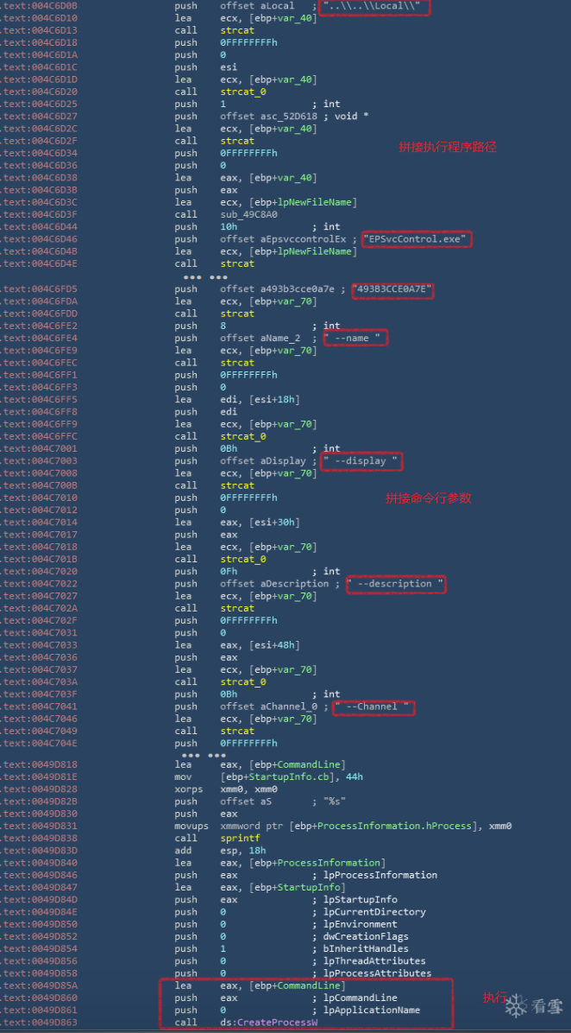Screen dimensions: 571x1033
Task: Select the sub_49C8A0 function reference
Action: click(249, 214)
